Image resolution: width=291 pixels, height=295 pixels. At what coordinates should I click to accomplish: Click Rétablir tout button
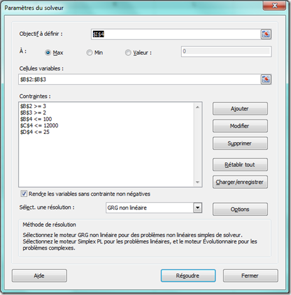(240, 165)
